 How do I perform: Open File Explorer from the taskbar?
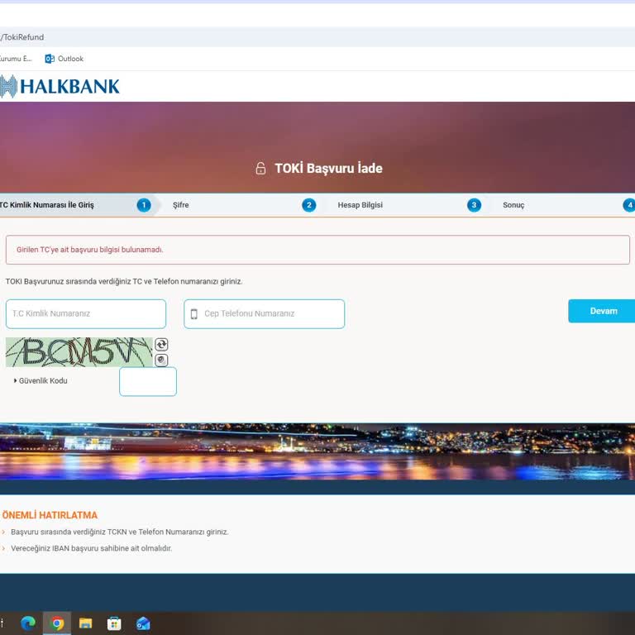tap(85, 623)
